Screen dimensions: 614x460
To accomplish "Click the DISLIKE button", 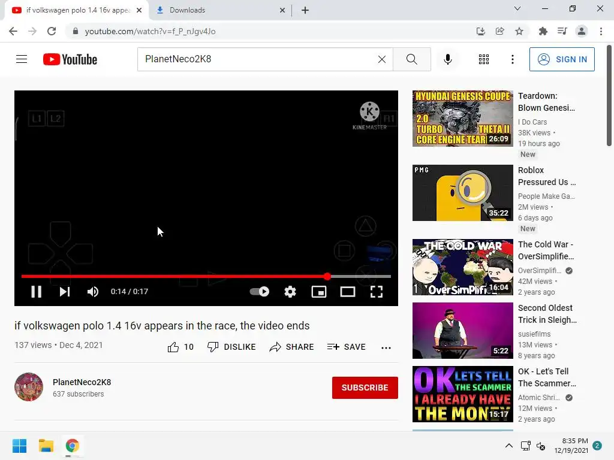I will pyautogui.click(x=231, y=347).
